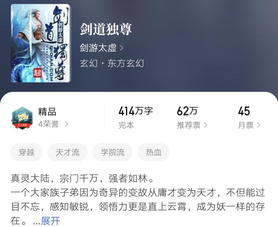
Task: Tap the book title 剑道独尊
Action: click(x=106, y=29)
